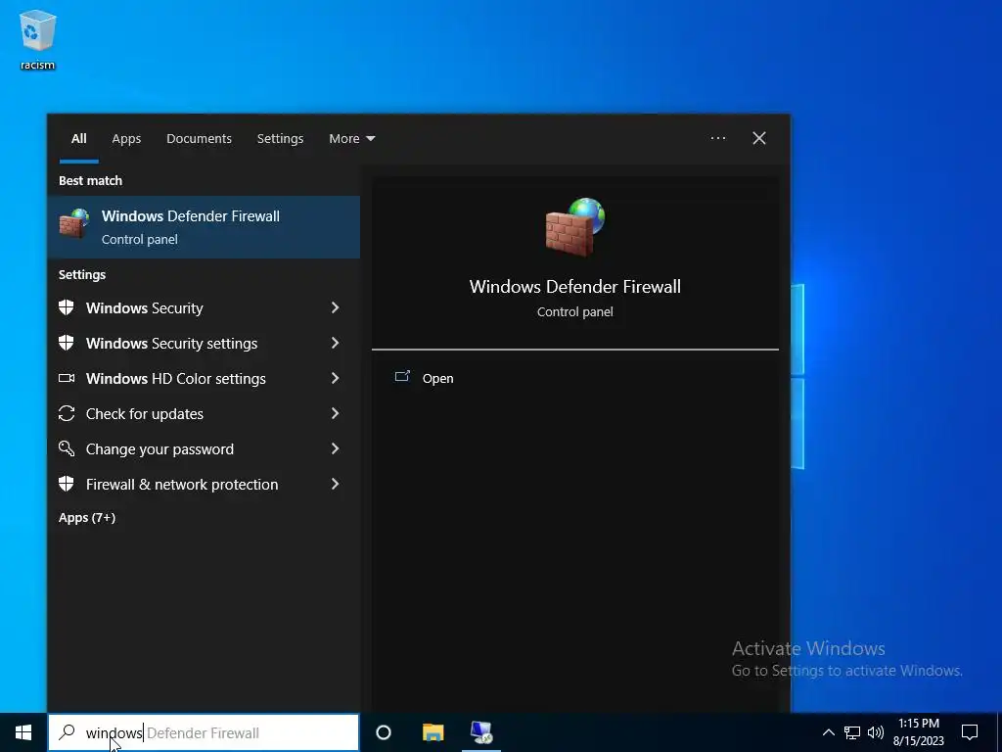The image size is (1002, 752).
Task: Switch to the Documents search tab
Action: [199, 139]
